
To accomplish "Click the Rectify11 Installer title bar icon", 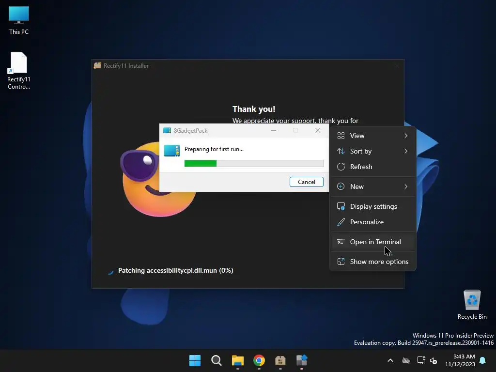I will pos(97,65).
